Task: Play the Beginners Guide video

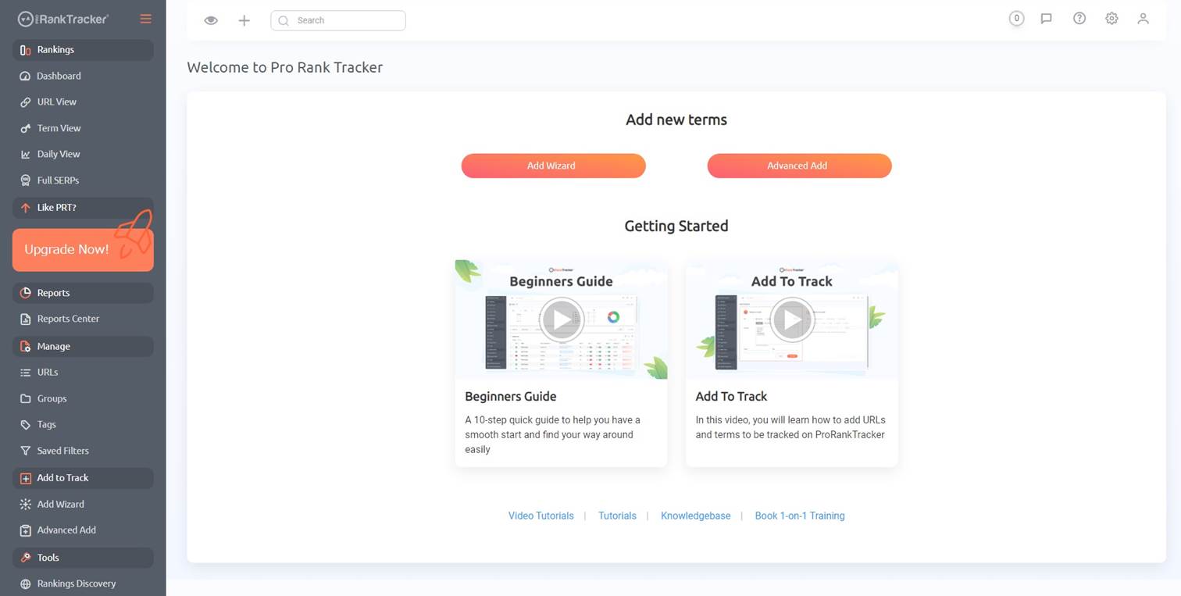Action: 561,319
